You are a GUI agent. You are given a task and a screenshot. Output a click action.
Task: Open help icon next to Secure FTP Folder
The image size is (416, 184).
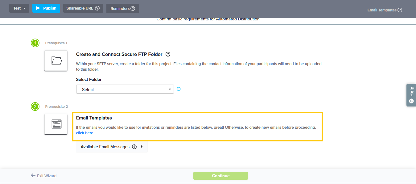[168, 54]
